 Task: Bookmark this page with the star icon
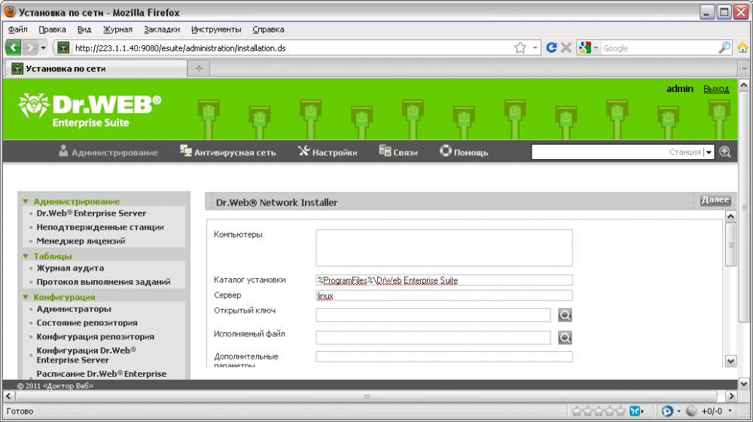520,47
